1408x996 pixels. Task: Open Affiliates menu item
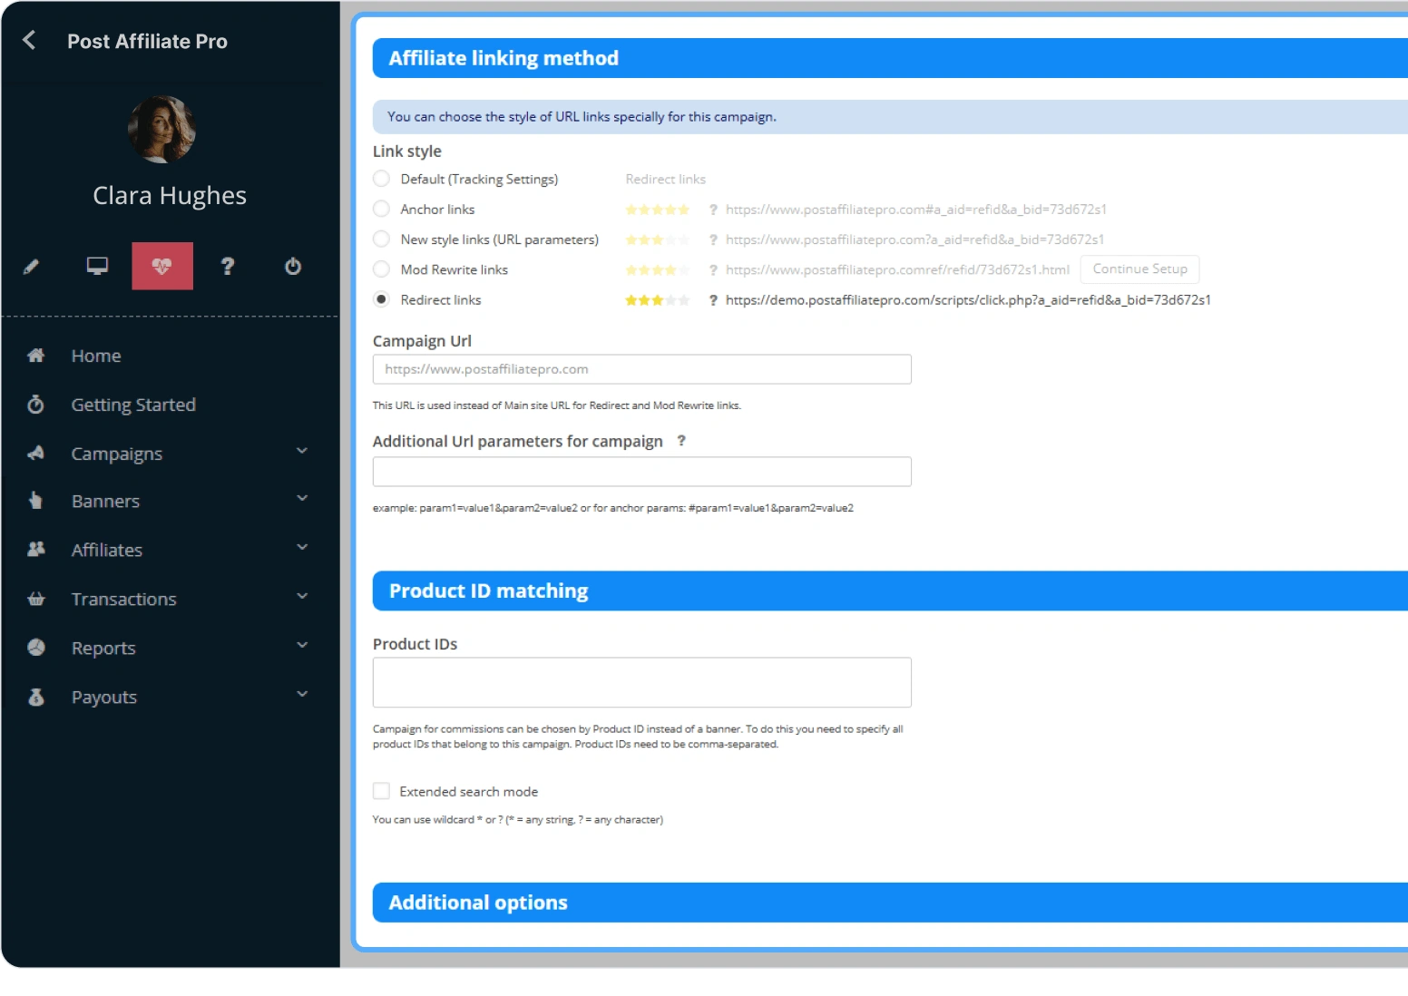[107, 550]
